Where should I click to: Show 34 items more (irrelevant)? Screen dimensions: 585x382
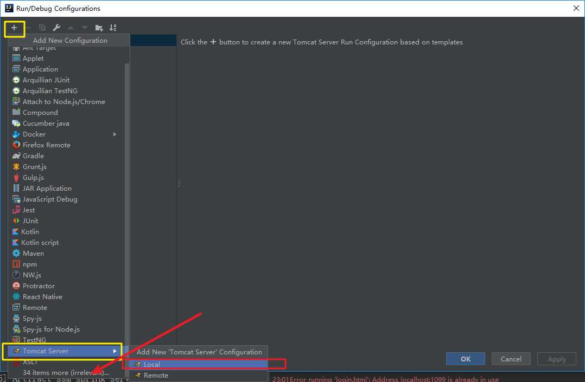pyautogui.click(x=66, y=373)
